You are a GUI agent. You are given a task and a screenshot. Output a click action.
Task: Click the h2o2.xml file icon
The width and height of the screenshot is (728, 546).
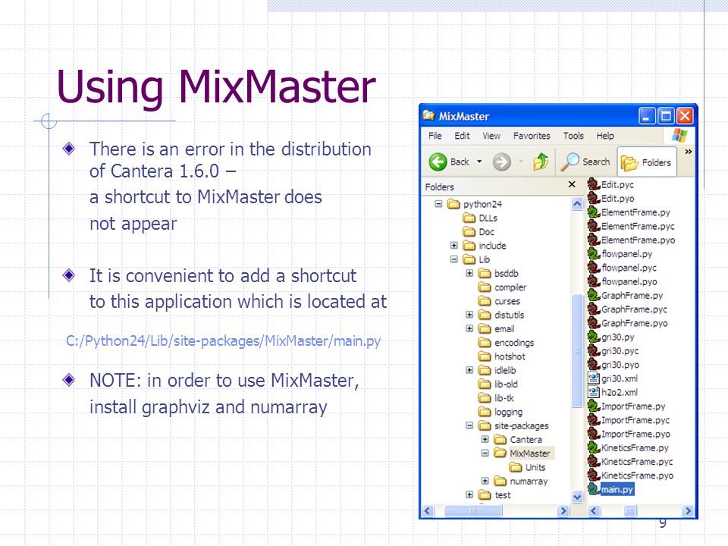pos(594,392)
